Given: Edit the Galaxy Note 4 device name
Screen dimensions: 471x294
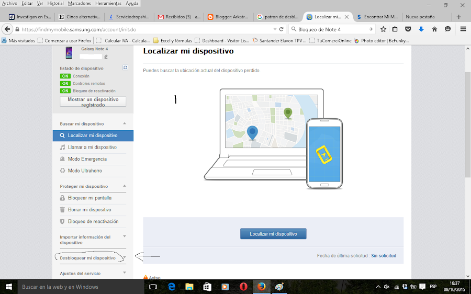Looking at the screenshot, I should (x=106, y=56).
